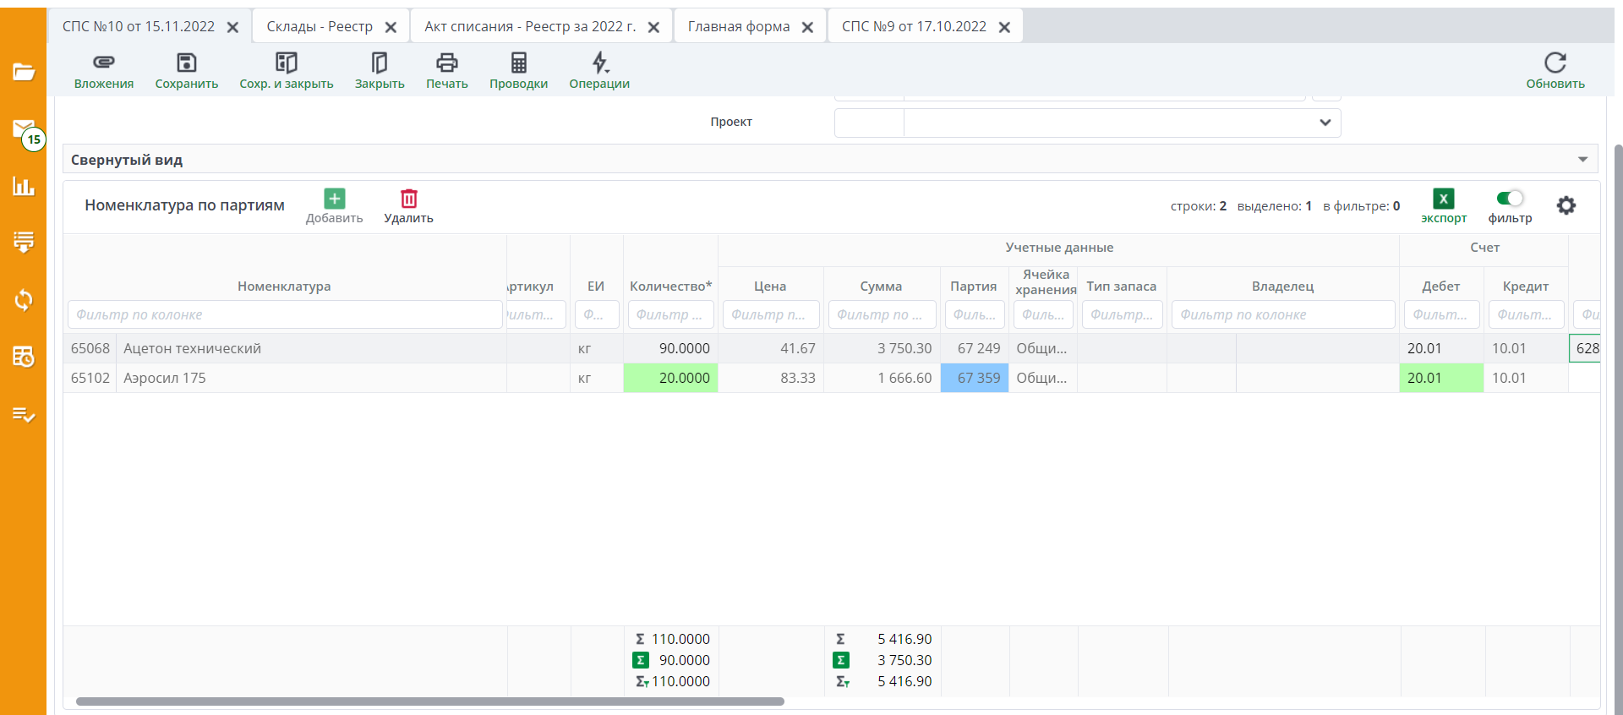Open table settings gear icon
This screenshot has width=1623, height=715.
[x=1566, y=205]
